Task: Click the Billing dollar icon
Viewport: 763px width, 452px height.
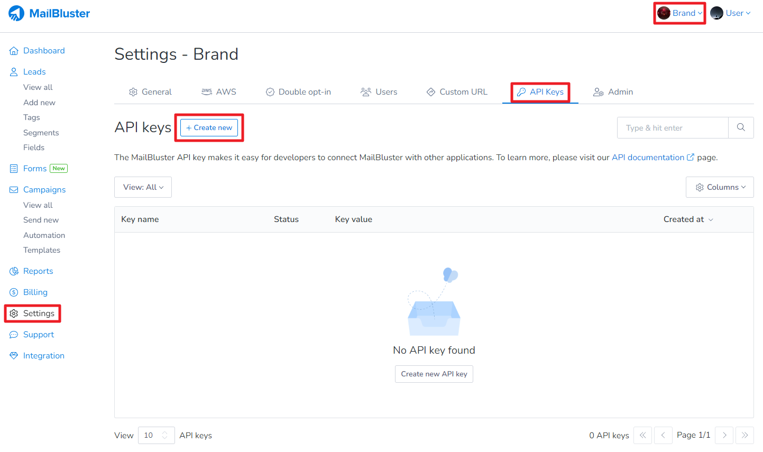Action: click(x=14, y=292)
